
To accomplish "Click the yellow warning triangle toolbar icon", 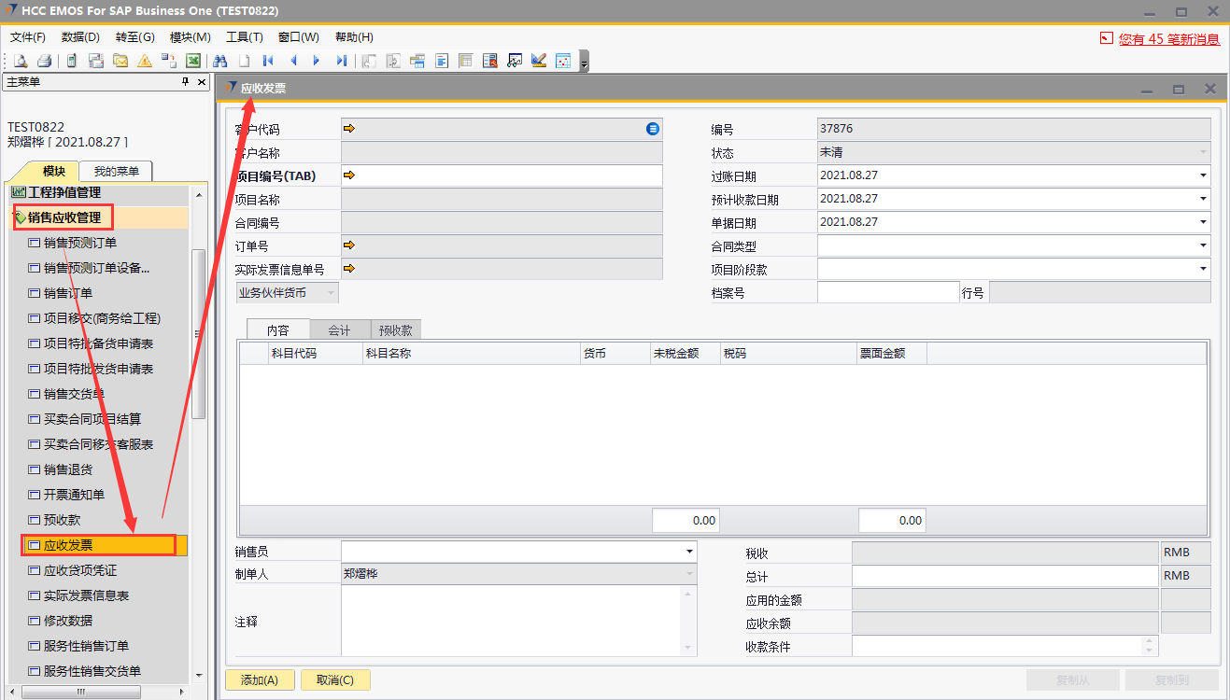I will click(x=145, y=62).
